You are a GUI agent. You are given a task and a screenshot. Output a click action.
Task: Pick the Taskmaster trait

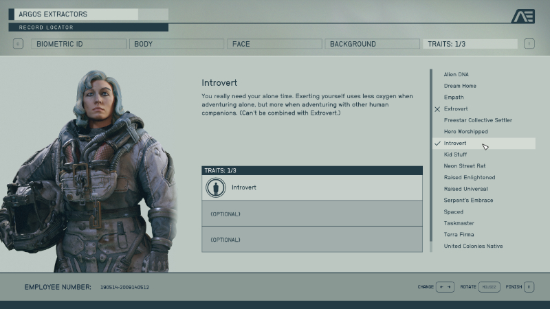point(459,223)
